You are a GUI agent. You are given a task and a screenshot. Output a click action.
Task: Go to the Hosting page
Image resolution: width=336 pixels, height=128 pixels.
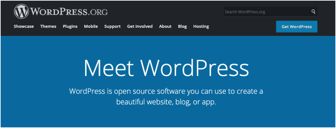coord(201,27)
